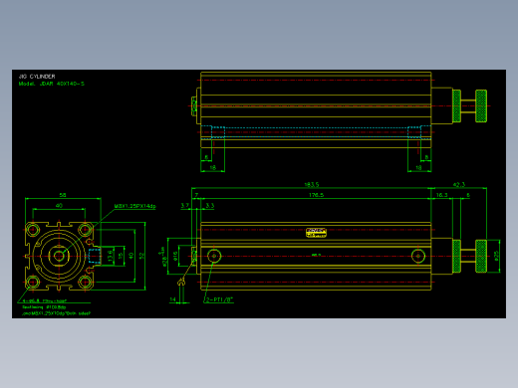Select the 2-PT1/8" port callout
Image resolution: width=518 pixels, height=388 pixels.
[x=219, y=299]
